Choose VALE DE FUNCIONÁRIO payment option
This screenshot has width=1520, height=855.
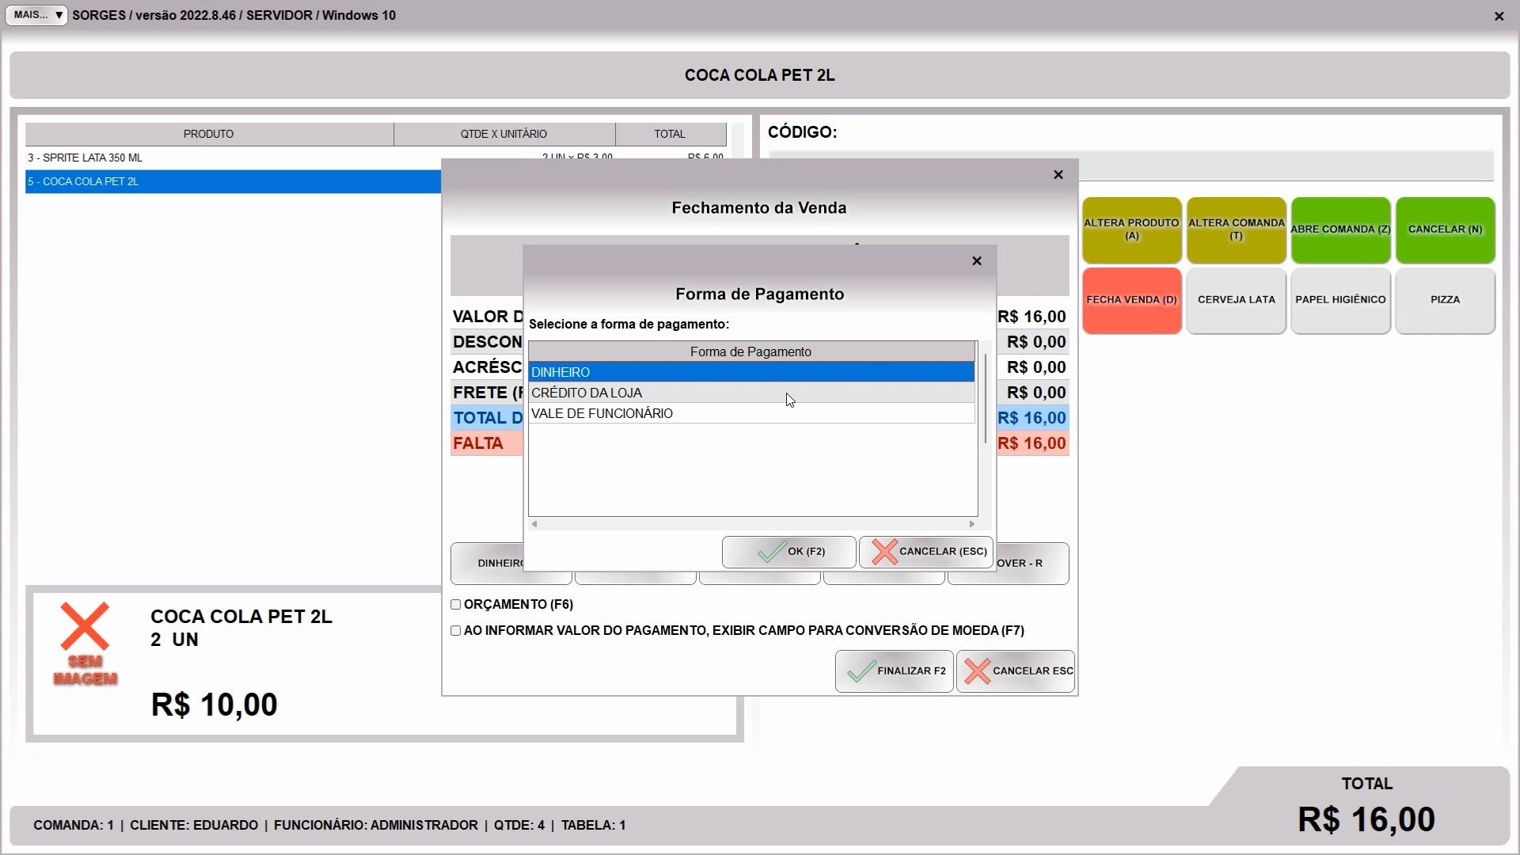coord(750,413)
